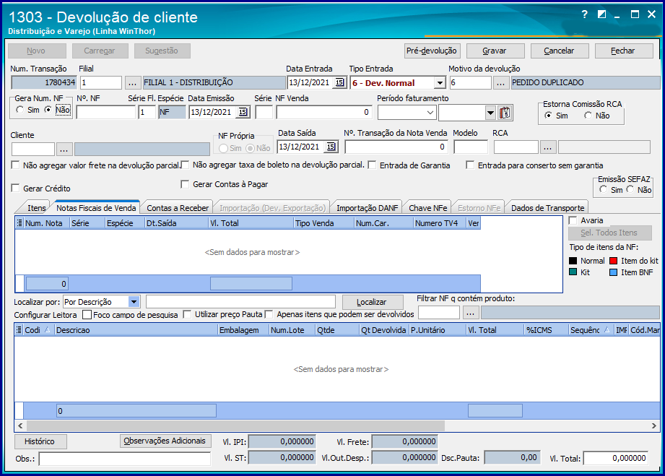Click the período faturamento calendar icon button

coord(505,113)
